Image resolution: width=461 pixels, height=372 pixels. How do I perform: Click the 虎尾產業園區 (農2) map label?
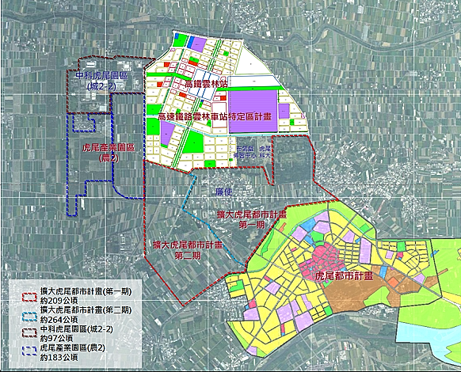point(109,153)
